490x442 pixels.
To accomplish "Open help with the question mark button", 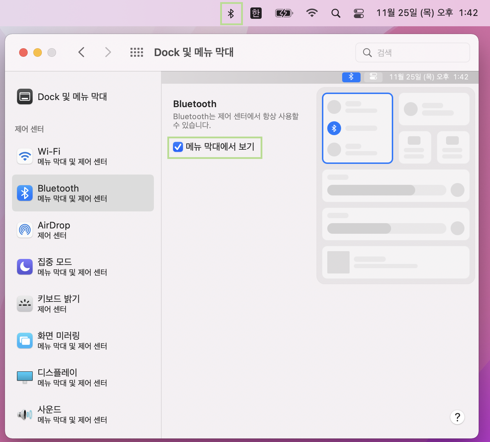I will tap(457, 417).
